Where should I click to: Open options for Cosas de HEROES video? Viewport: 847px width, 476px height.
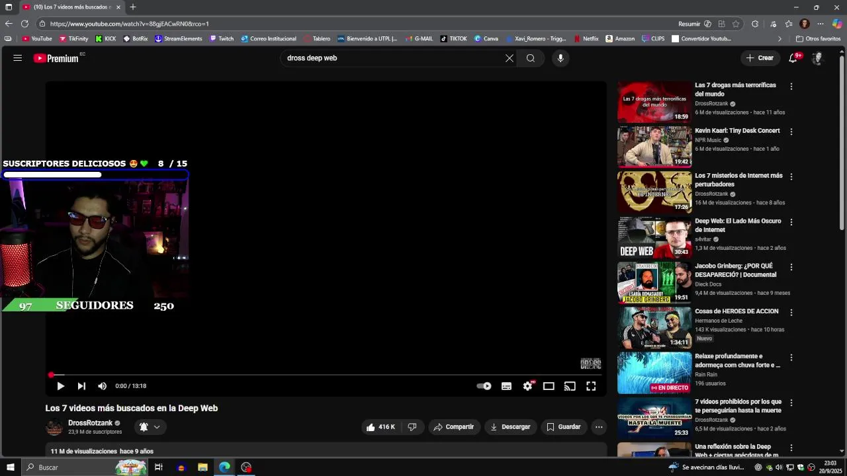click(x=791, y=312)
